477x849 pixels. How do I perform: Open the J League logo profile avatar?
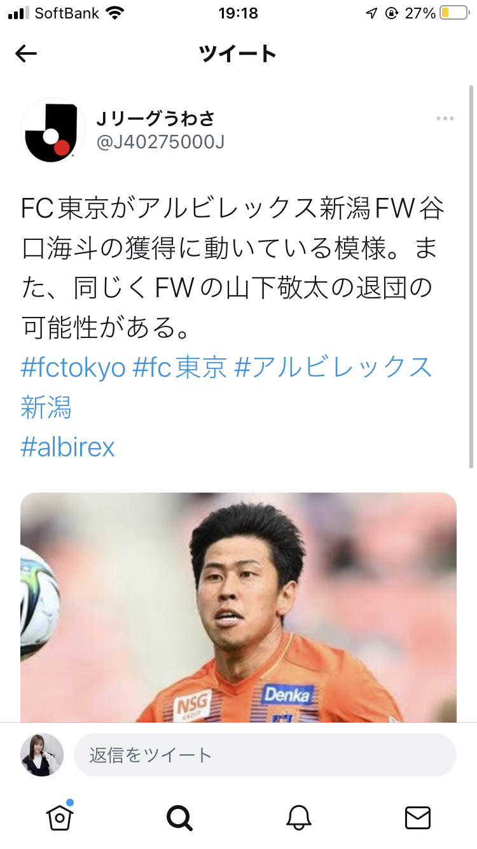[x=53, y=130]
